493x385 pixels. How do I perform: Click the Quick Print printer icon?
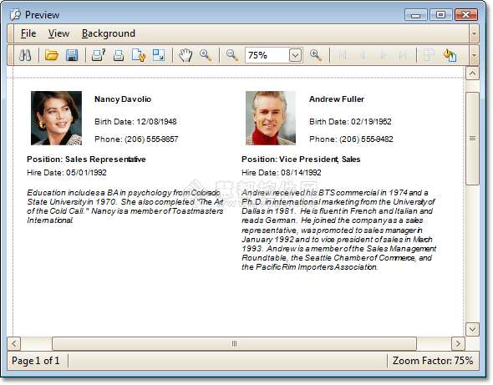click(x=119, y=55)
